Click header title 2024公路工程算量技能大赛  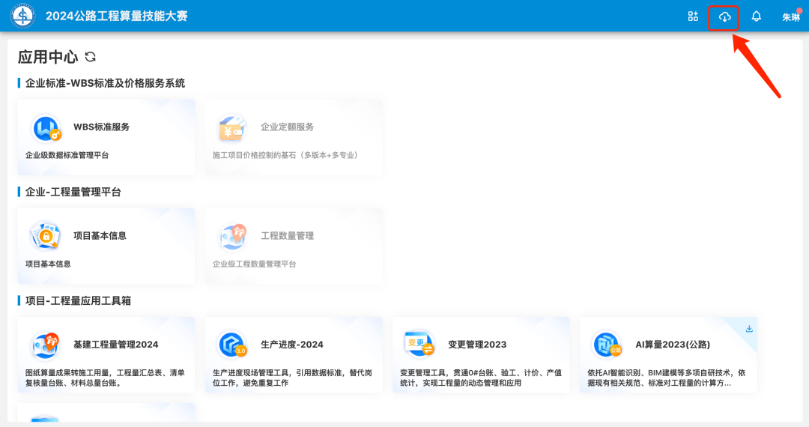coord(117,16)
